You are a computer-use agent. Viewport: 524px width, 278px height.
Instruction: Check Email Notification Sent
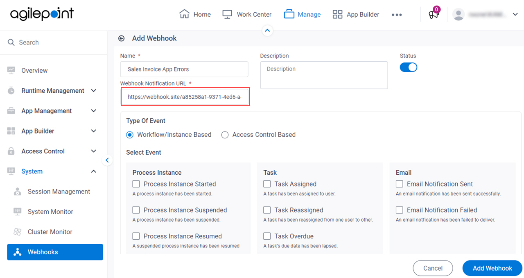400,184
